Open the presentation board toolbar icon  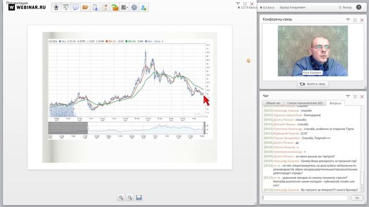click(66, 7)
